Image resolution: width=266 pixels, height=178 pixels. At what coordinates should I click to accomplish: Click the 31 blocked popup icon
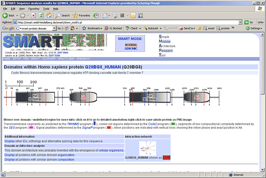pos(113,28)
